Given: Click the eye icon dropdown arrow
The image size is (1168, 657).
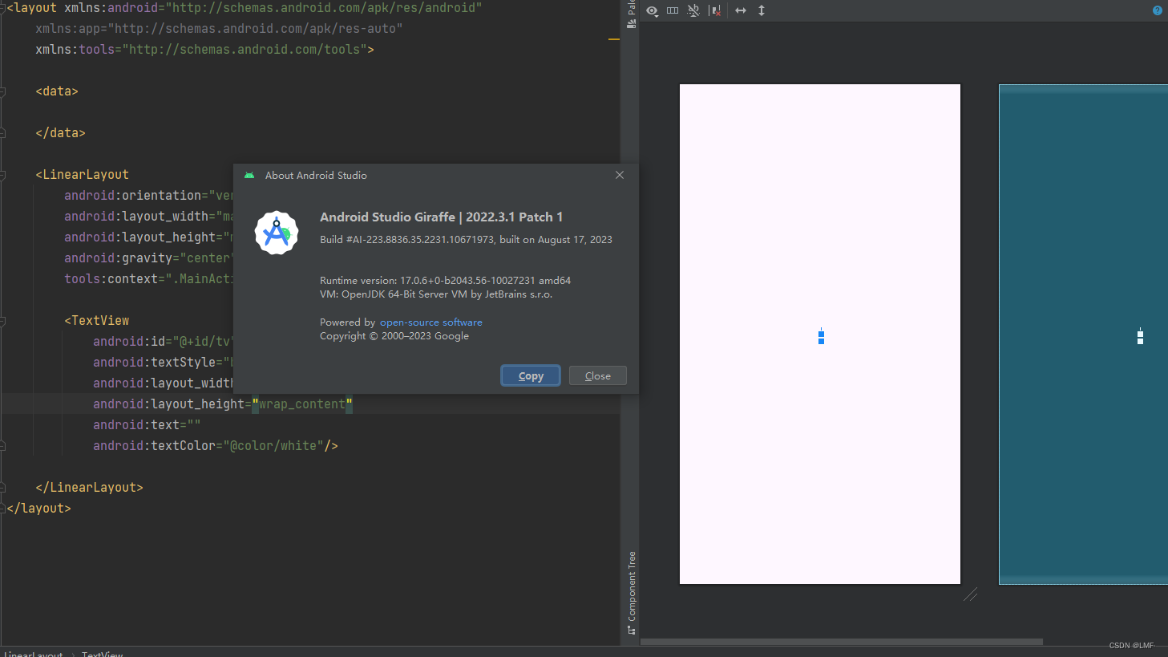Looking at the screenshot, I should [657, 15].
